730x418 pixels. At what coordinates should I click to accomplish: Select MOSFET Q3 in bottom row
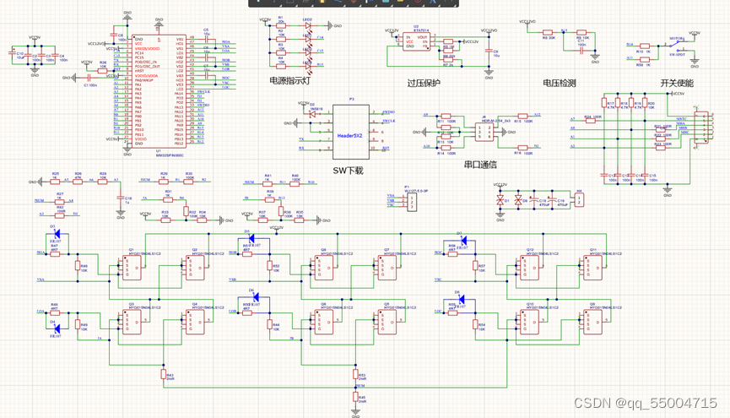pyautogui.click(x=132, y=322)
